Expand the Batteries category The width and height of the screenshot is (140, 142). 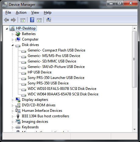(x=12, y=34)
